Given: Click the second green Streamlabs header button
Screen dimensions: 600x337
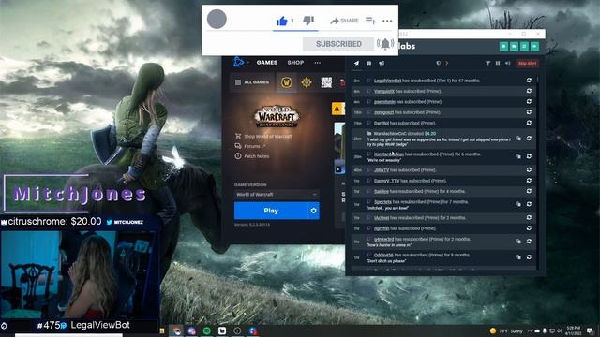Looking at the screenshot, I should (x=514, y=46).
